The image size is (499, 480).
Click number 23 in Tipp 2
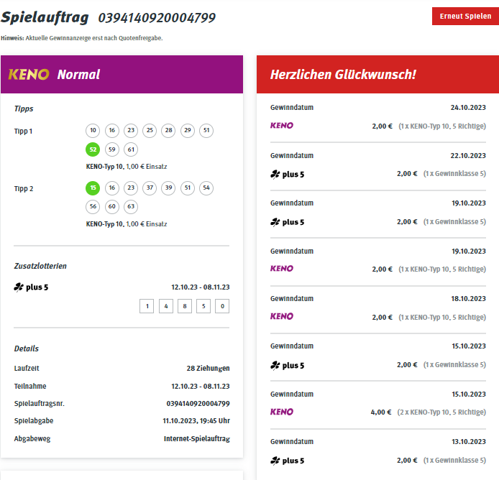click(x=131, y=188)
